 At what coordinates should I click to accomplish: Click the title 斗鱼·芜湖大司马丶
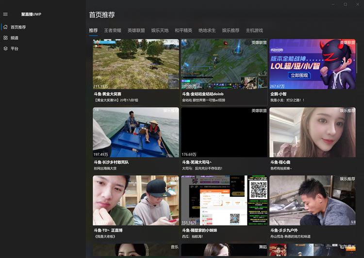tap(197, 162)
